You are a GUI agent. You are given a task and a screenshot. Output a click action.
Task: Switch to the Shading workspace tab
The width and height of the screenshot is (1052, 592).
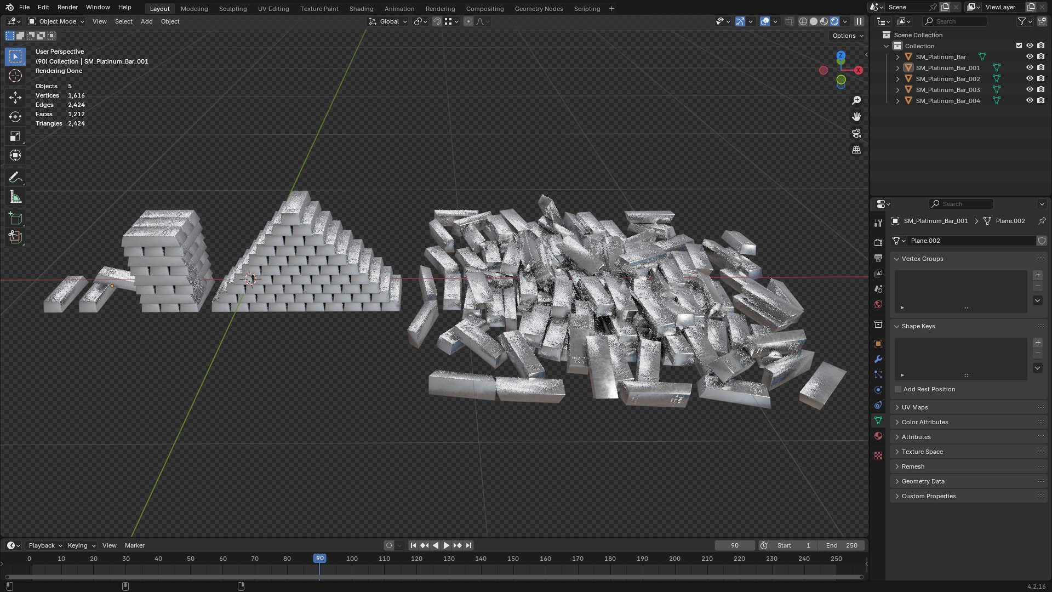[361, 9]
